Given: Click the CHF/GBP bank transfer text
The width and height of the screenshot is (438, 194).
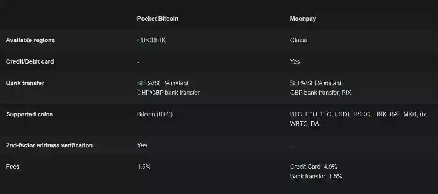Looking at the screenshot, I should pos(168,93).
